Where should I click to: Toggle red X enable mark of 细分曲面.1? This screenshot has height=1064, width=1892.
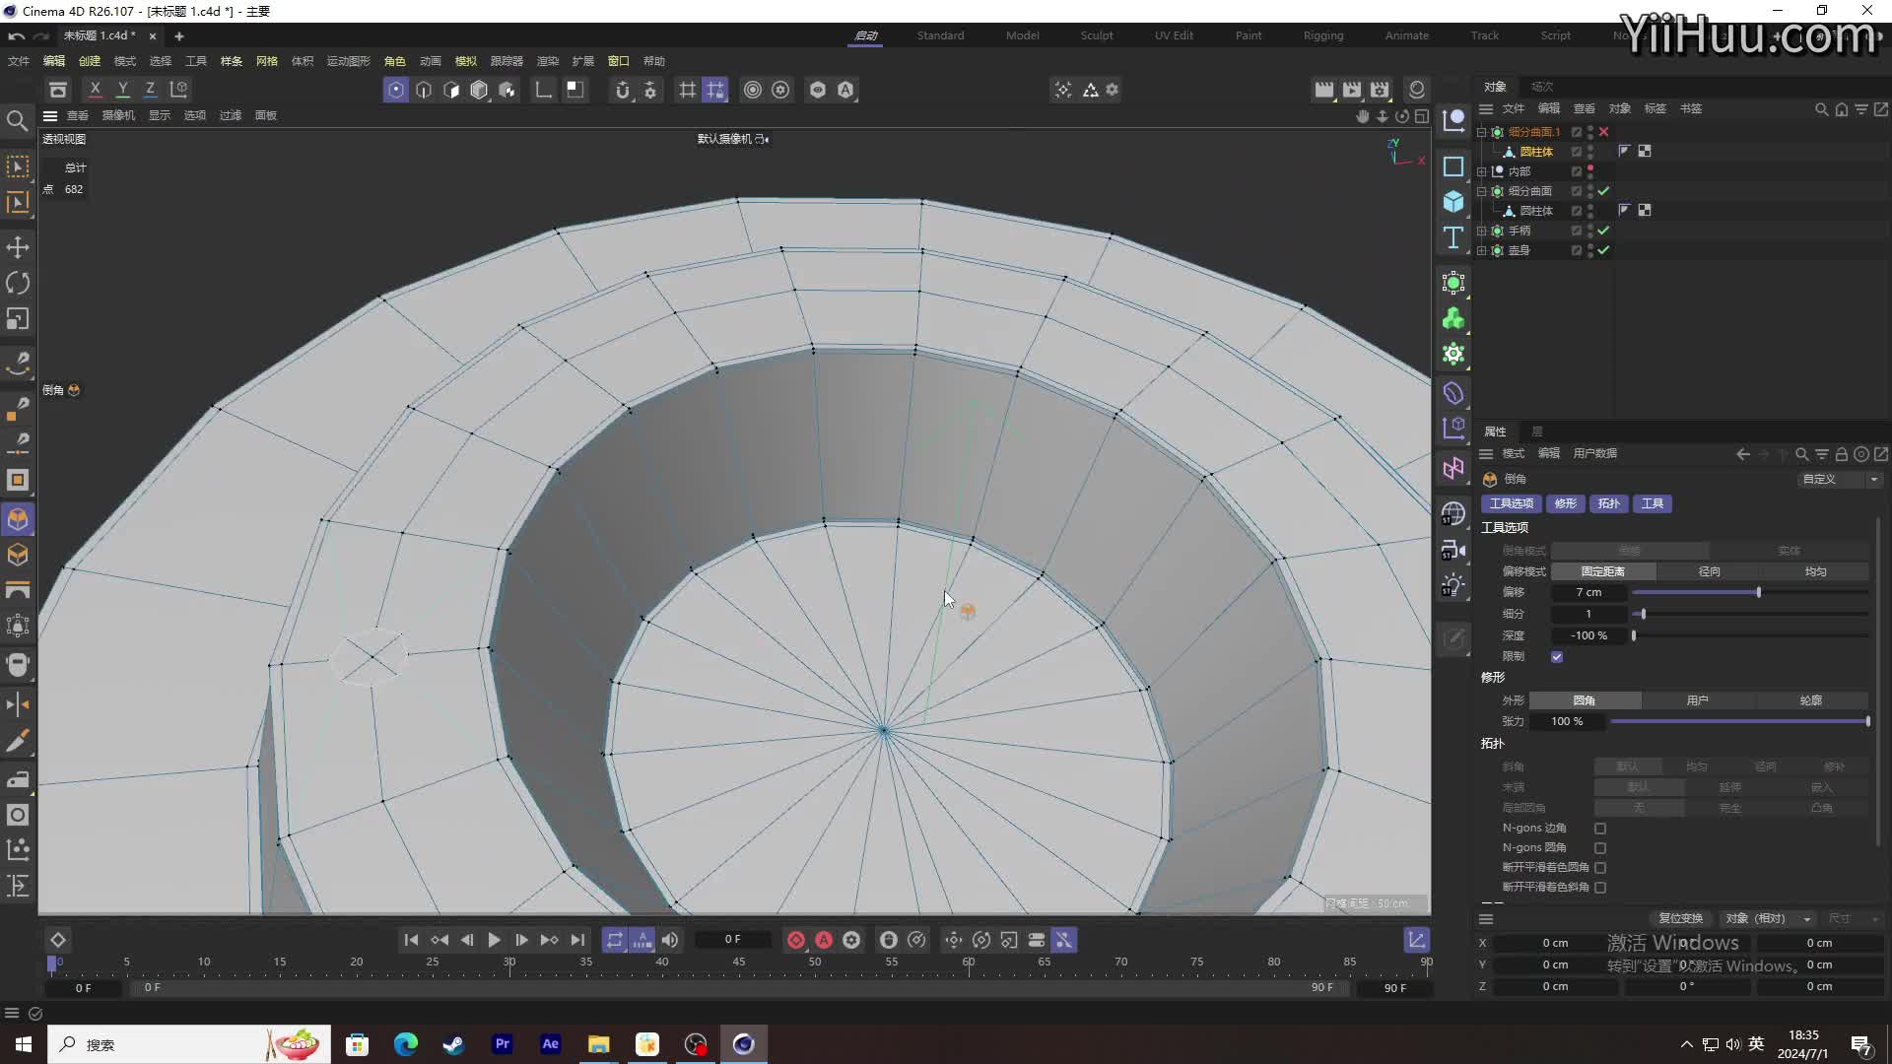1603,132
